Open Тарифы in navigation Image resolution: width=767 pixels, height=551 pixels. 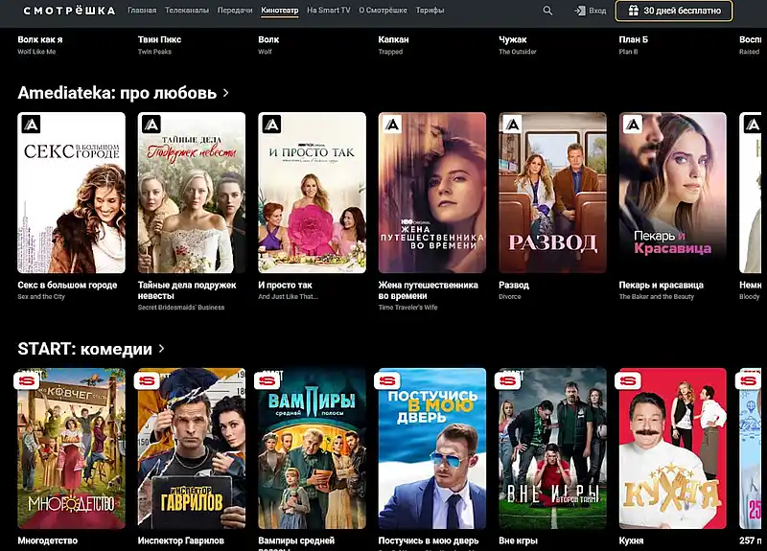pyautogui.click(x=430, y=11)
